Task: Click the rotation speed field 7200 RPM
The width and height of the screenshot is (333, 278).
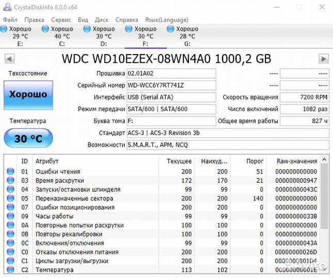Action: (x=305, y=97)
